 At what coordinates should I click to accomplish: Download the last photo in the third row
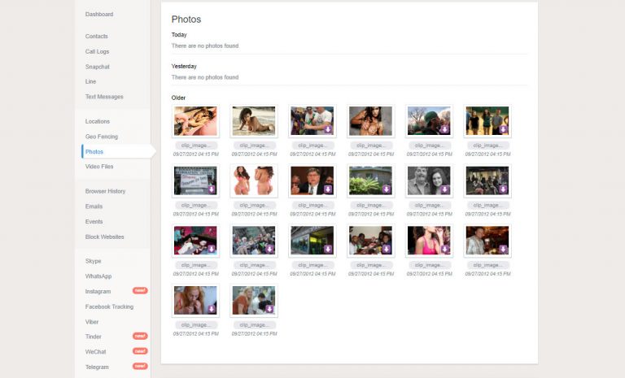point(503,249)
